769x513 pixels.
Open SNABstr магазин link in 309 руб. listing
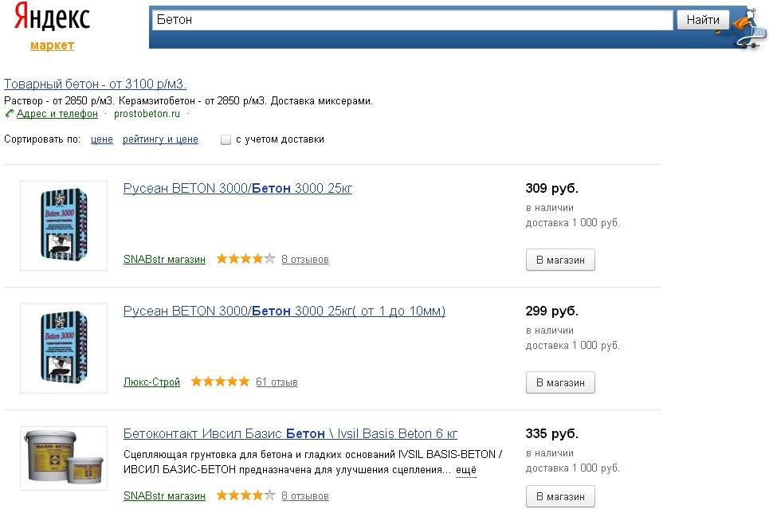(x=164, y=260)
